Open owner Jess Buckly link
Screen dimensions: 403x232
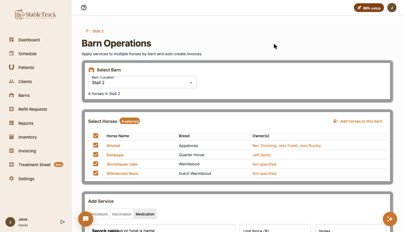310,146
